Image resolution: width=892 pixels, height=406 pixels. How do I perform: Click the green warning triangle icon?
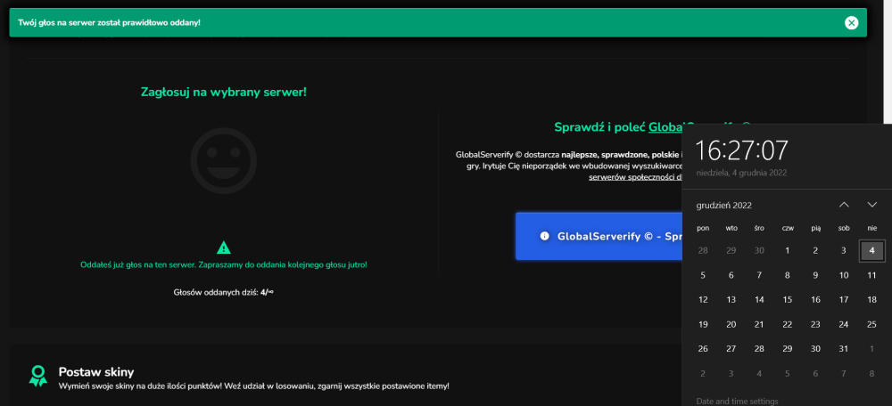click(x=224, y=248)
